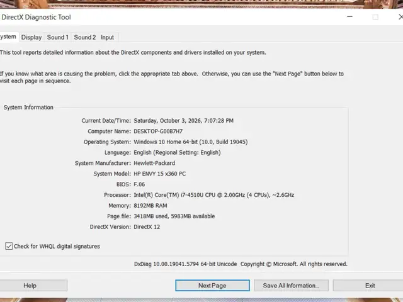403x302 pixels.
Task: Click the disabled maximize window button
Action: pos(375,17)
